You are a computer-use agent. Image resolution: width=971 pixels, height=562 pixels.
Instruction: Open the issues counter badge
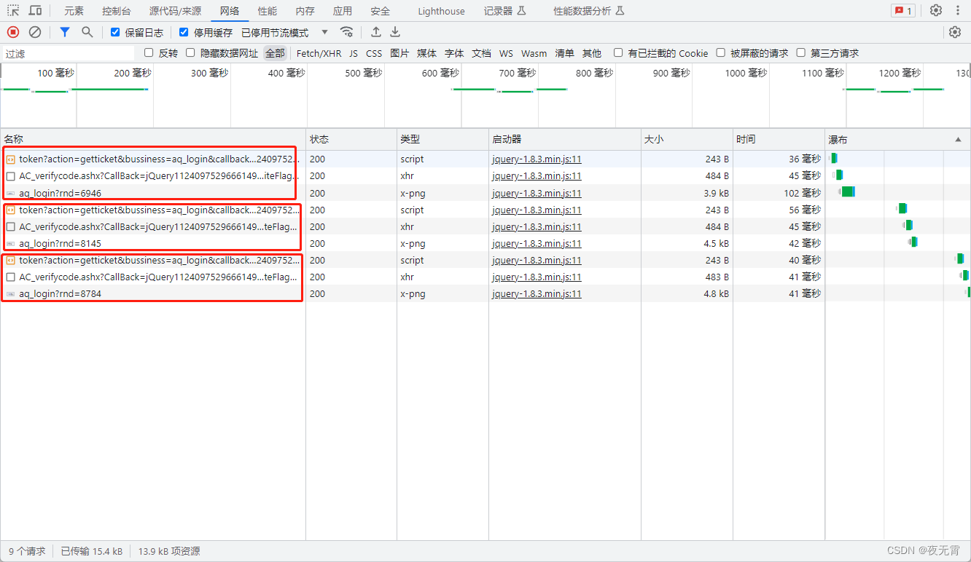(903, 11)
